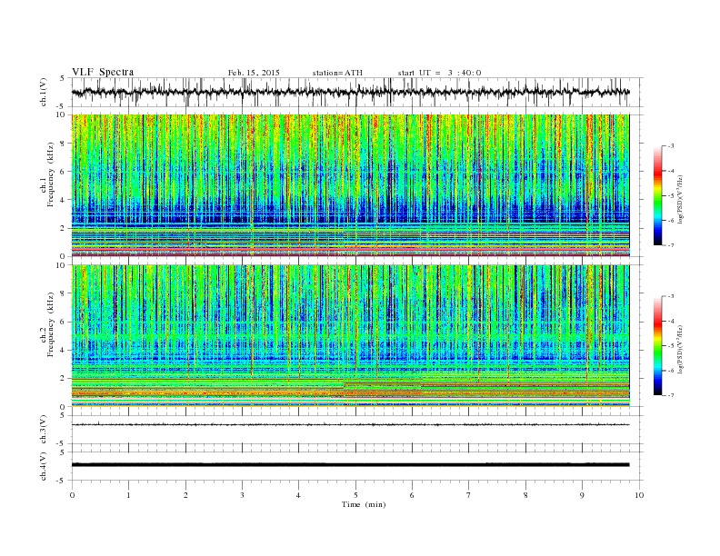The width and height of the screenshot is (720, 556).
Task: Click inside the ch.2 frequency spectrogram
Action: click(350, 336)
